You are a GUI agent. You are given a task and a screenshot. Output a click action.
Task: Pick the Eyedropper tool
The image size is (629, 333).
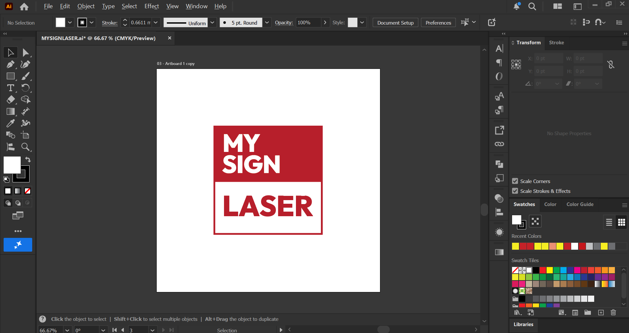[x=11, y=123]
